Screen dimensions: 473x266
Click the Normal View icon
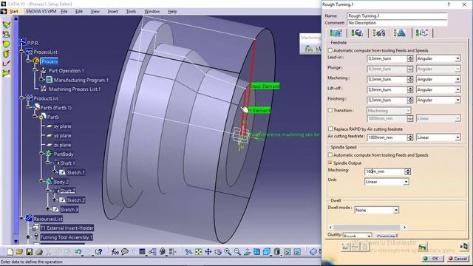pos(247,251)
